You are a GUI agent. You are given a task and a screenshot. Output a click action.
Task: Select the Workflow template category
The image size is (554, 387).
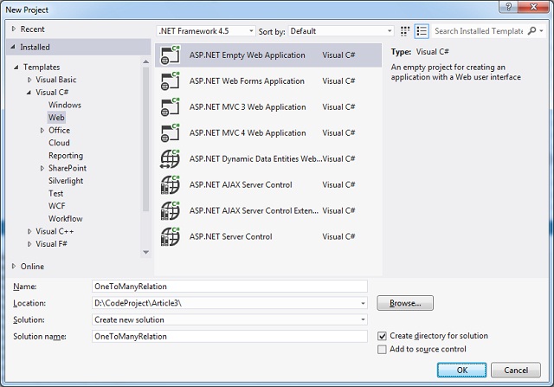(66, 219)
